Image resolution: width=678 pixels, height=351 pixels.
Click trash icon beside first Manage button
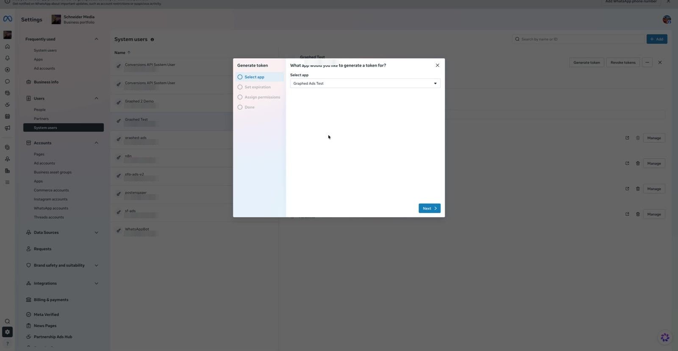(638, 138)
